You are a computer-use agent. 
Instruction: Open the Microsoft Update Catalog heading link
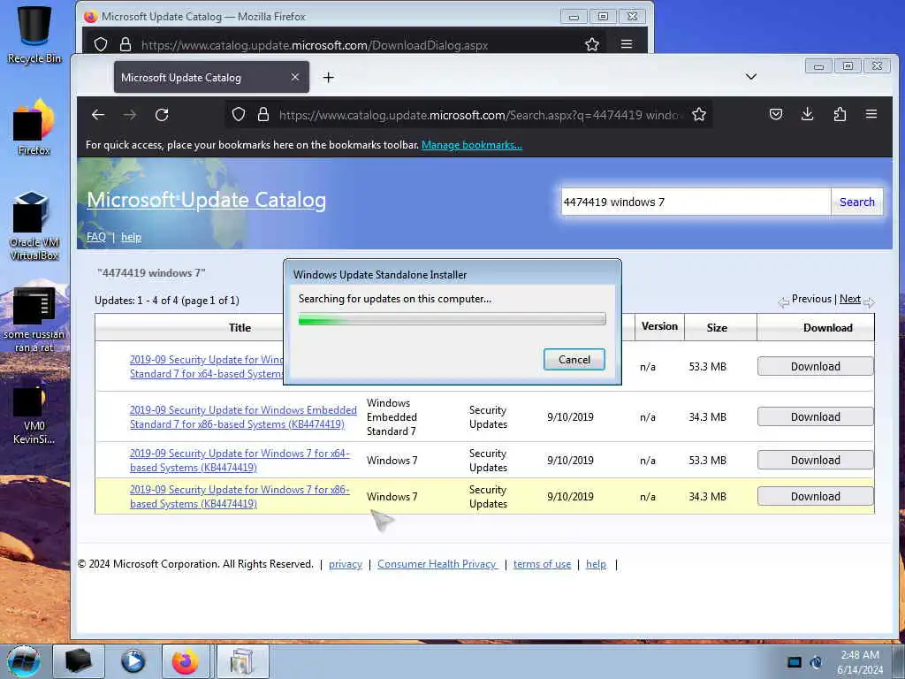(x=206, y=201)
